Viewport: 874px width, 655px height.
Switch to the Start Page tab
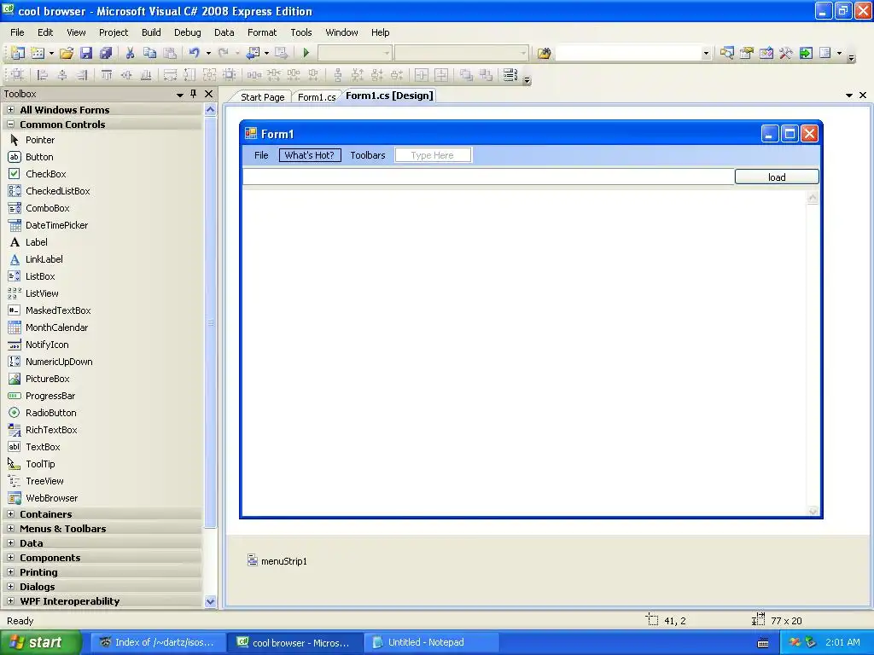point(263,97)
